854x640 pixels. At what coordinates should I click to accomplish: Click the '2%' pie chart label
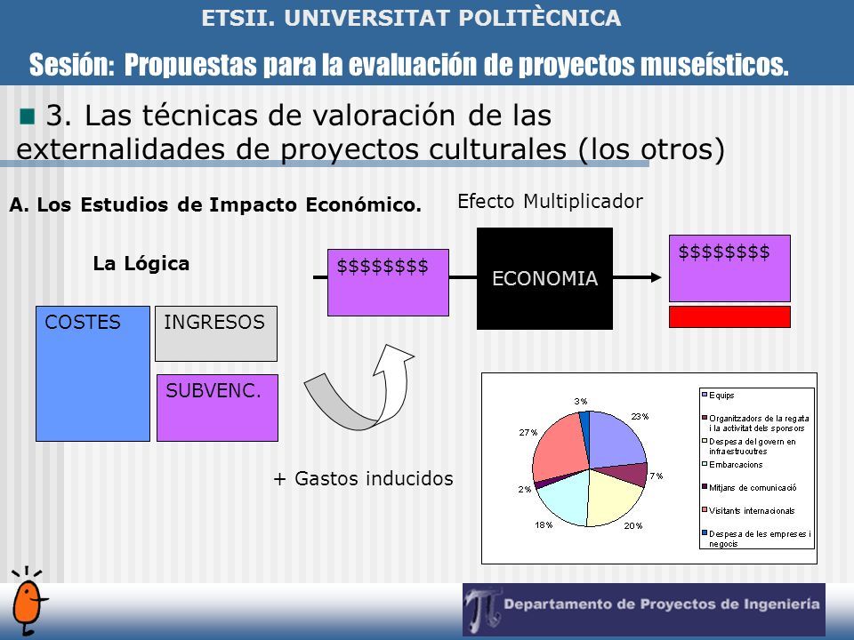point(525,489)
